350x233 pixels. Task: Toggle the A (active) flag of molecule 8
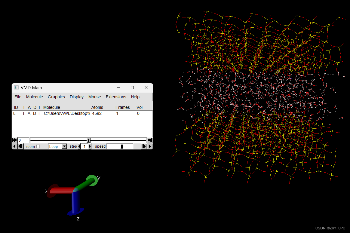(29, 113)
